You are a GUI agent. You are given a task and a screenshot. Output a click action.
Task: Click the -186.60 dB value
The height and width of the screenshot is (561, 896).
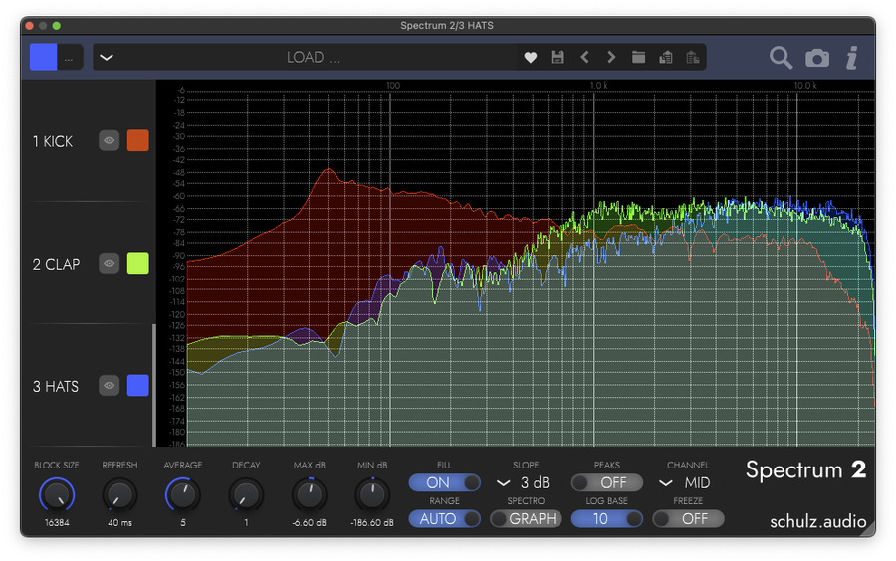pos(372,523)
